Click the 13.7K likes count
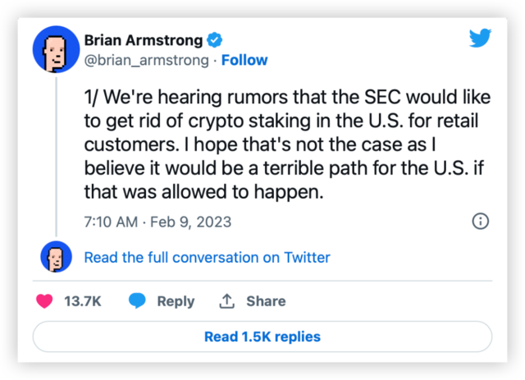Viewport: 525px width, 380px height. pos(82,301)
